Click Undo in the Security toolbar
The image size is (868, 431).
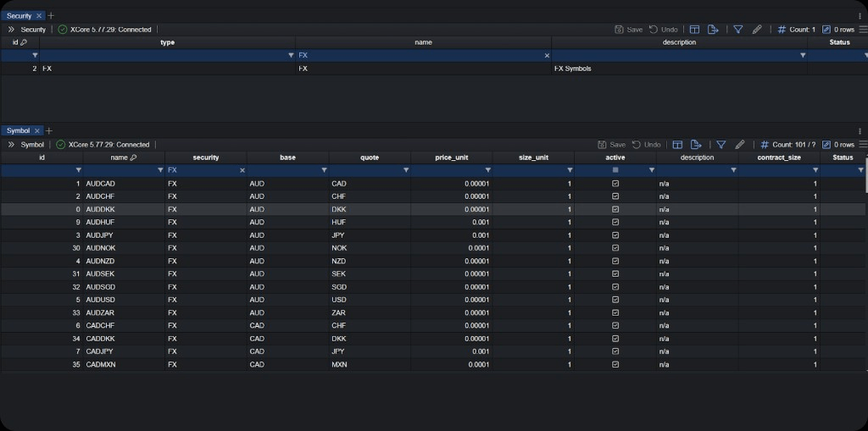click(x=663, y=30)
